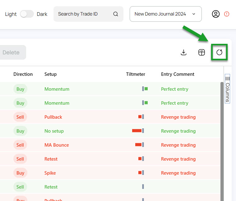
Task: Sort by the Entry Comment column header
Action: [x=178, y=74]
